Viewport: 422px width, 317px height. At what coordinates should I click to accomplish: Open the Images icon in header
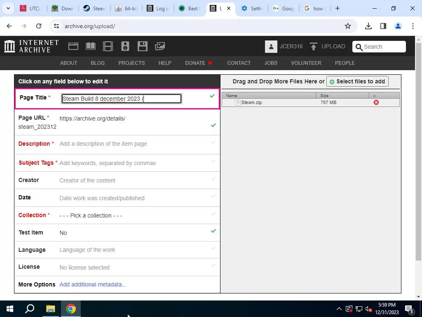pos(160,46)
